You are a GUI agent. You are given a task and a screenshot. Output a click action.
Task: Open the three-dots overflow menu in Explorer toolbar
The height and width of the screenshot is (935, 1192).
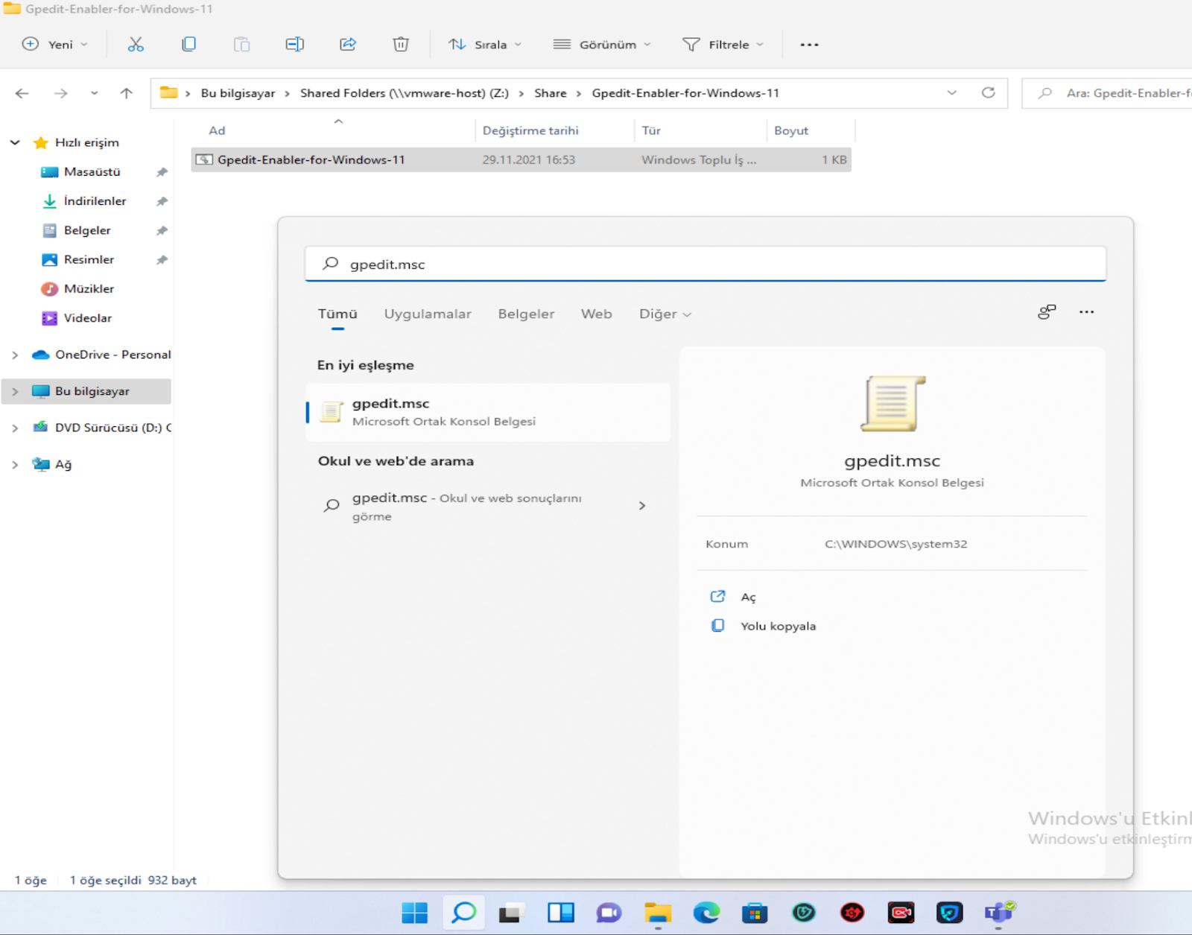coord(809,45)
